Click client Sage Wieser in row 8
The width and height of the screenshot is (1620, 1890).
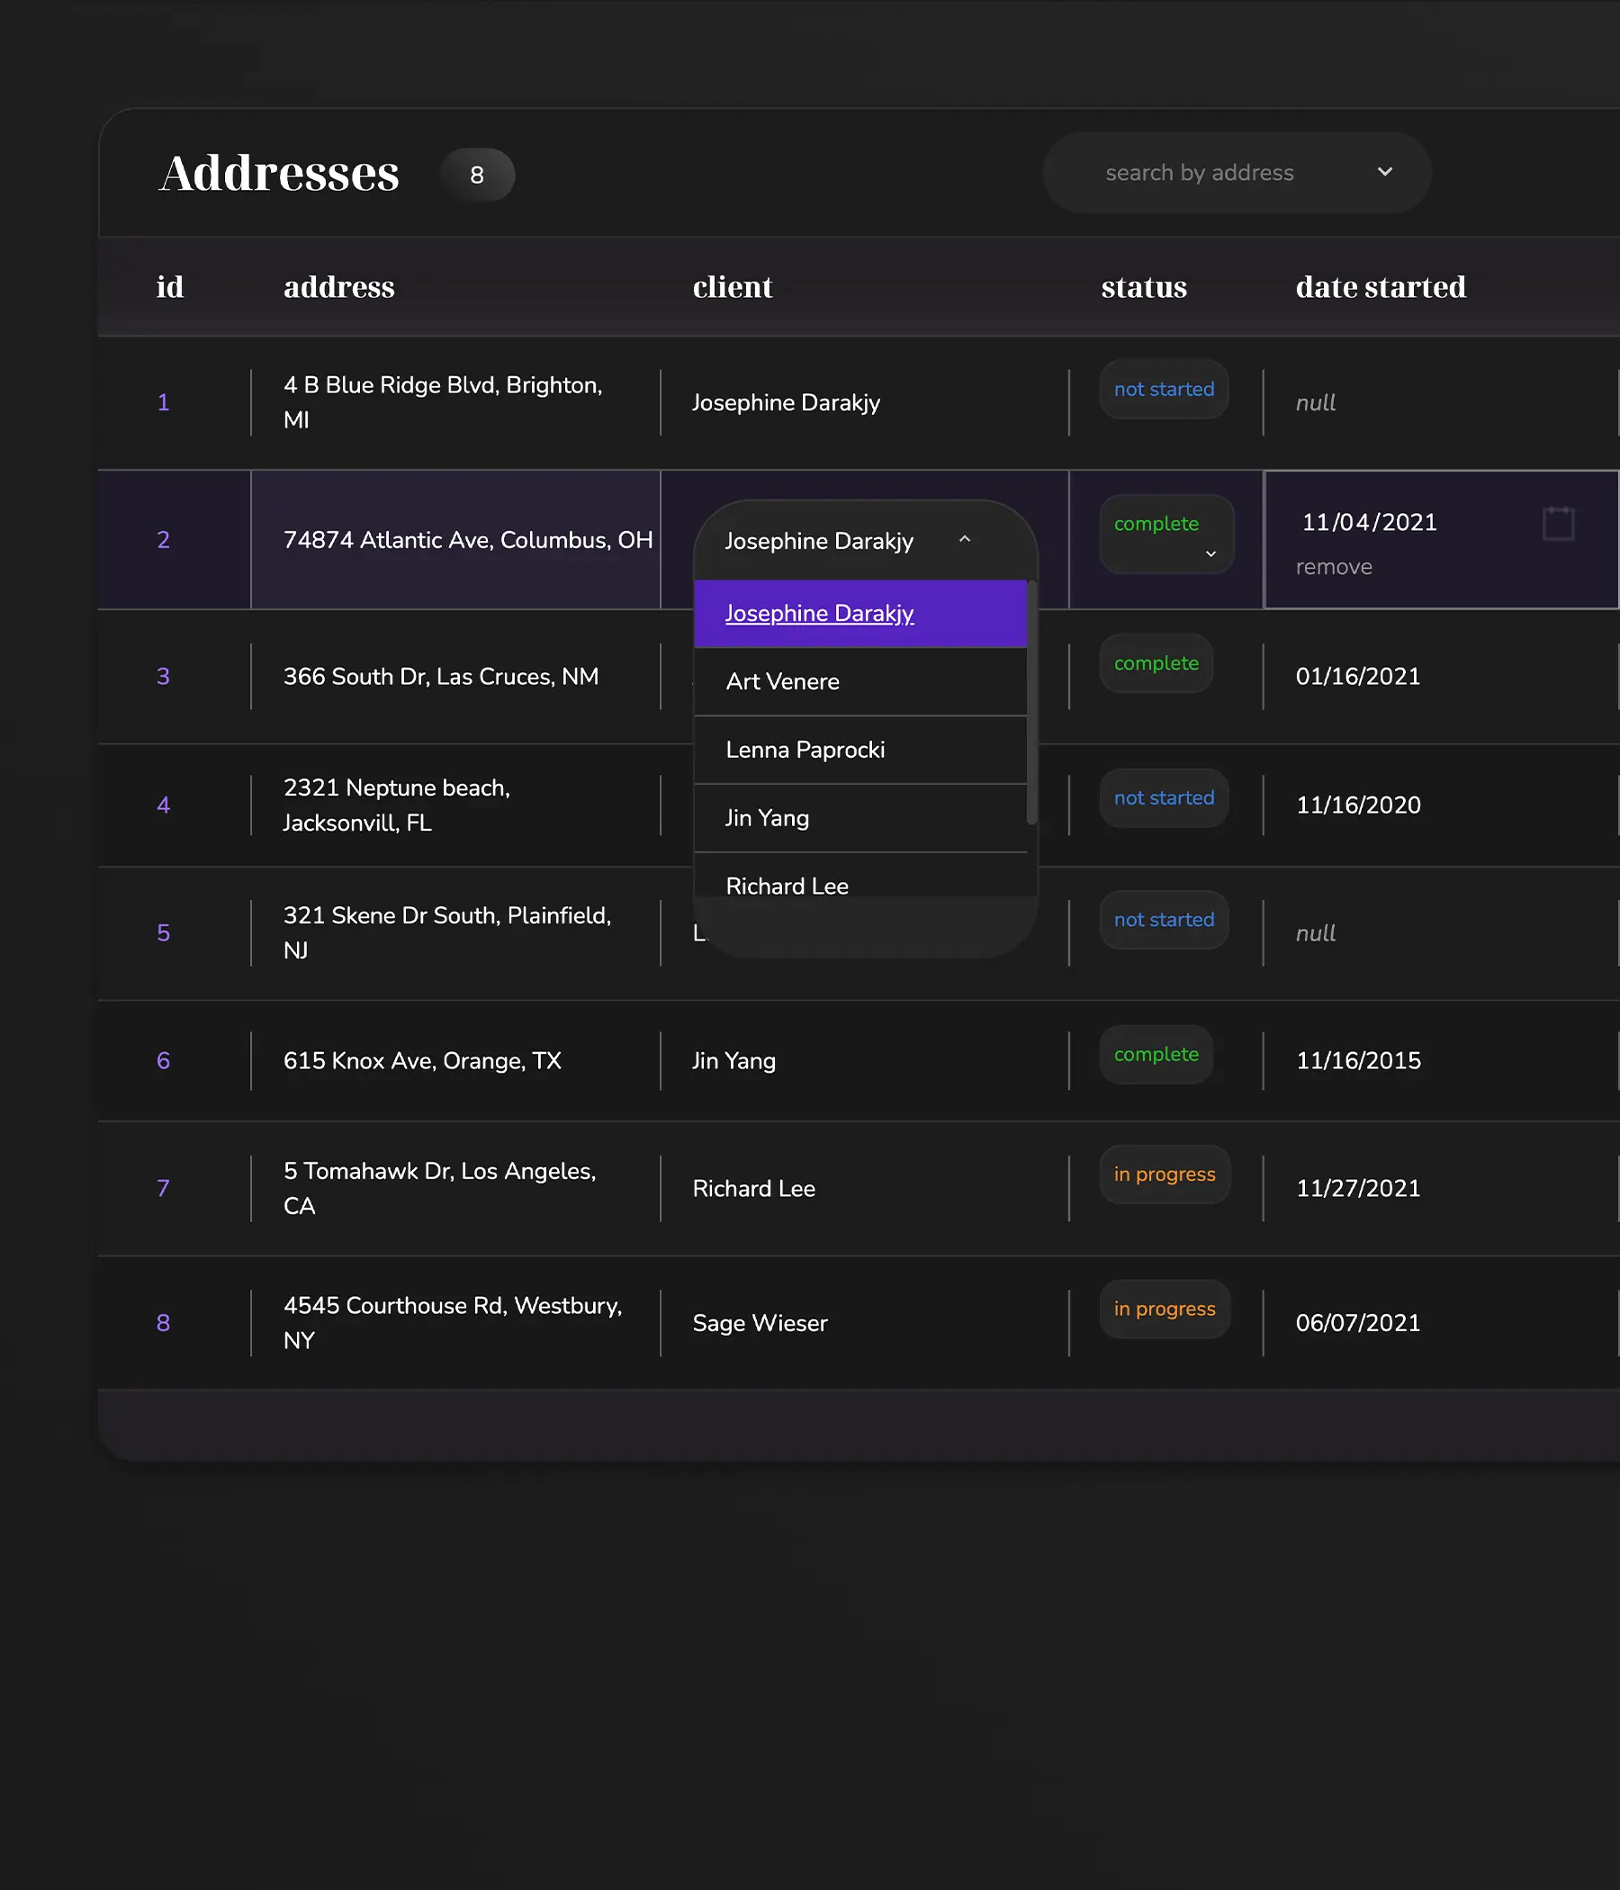(x=760, y=1323)
